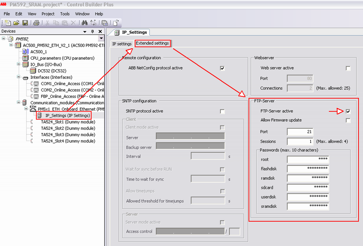Select IP_Settings (IP Settings) tree item
The height and width of the screenshot is (246, 363).
click(x=68, y=116)
